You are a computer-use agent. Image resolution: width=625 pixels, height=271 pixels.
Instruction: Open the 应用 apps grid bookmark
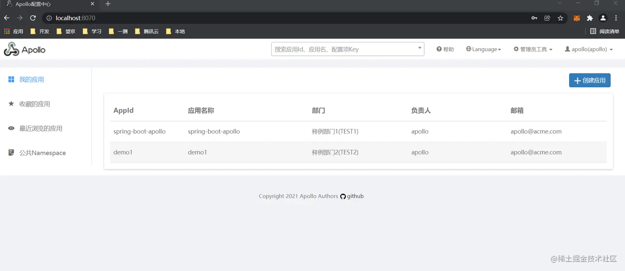pos(14,31)
